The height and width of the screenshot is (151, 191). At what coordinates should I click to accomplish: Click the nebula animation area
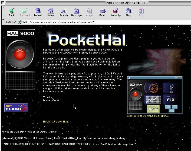tap(157, 61)
